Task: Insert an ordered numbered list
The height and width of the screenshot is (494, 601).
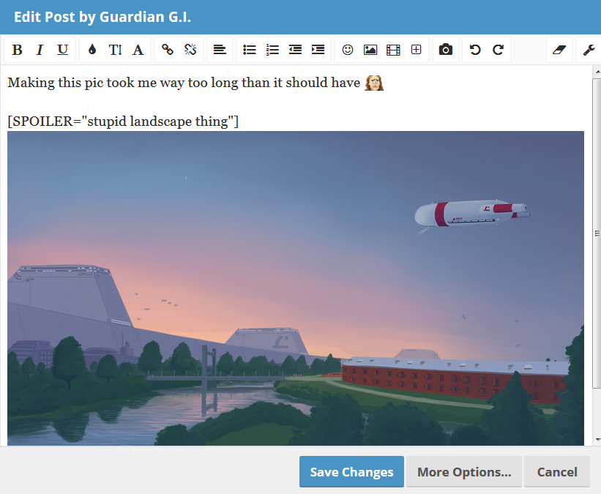Action: [272, 50]
